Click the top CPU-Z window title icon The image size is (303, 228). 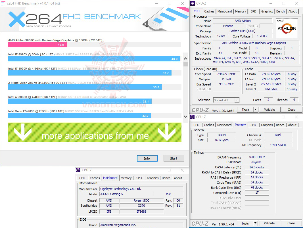pyautogui.click(x=193, y=3)
